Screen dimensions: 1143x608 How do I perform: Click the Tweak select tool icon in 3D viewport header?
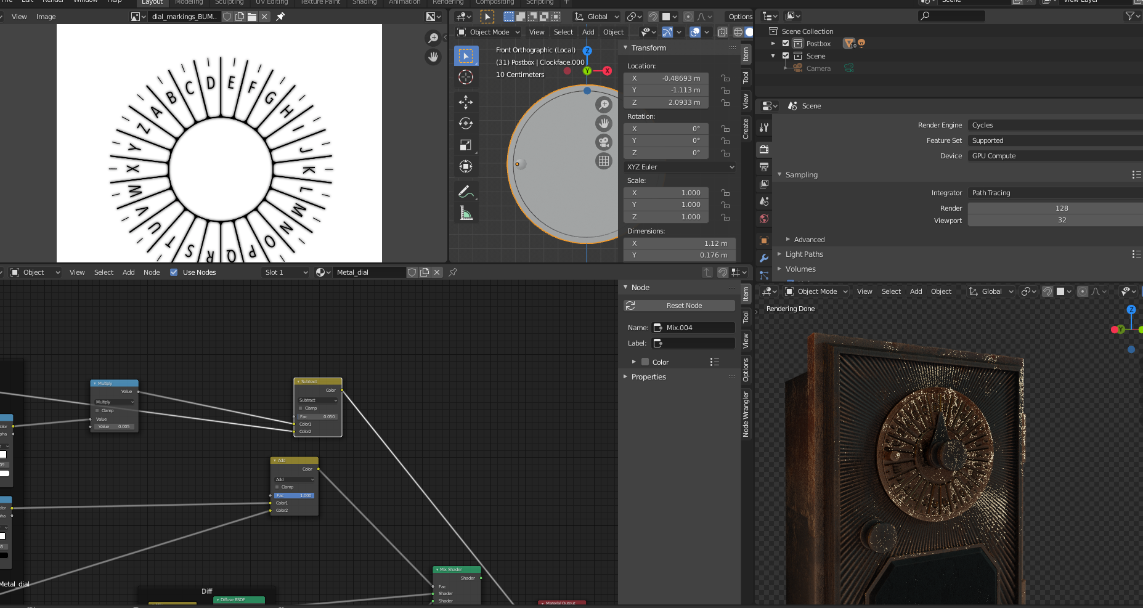[x=487, y=17]
